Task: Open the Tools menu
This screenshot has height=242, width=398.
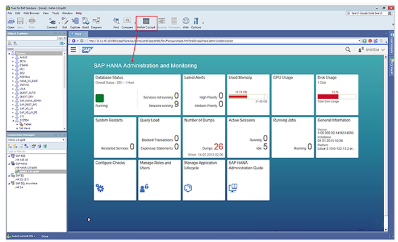Action: (x=55, y=13)
